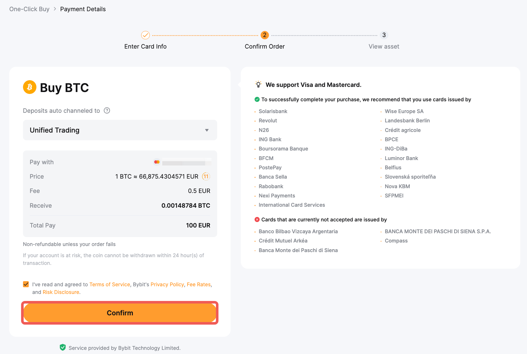The height and width of the screenshot is (354, 527).
Task: Select the Confirm Order step two marker
Action: (x=264, y=35)
